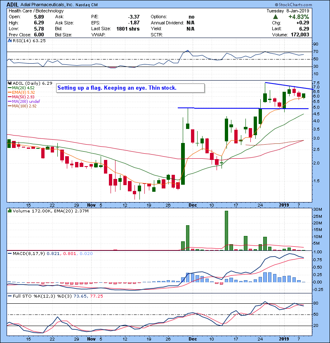Click the High value 6.29
This screenshot has width=330, height=343.
tap(39, 23)
